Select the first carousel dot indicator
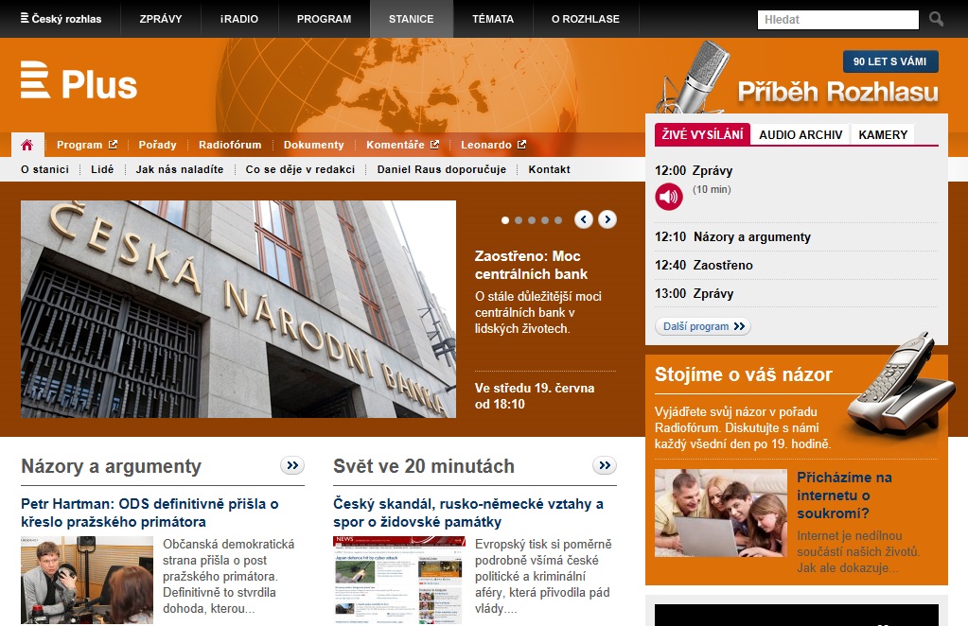 [505, 220]
